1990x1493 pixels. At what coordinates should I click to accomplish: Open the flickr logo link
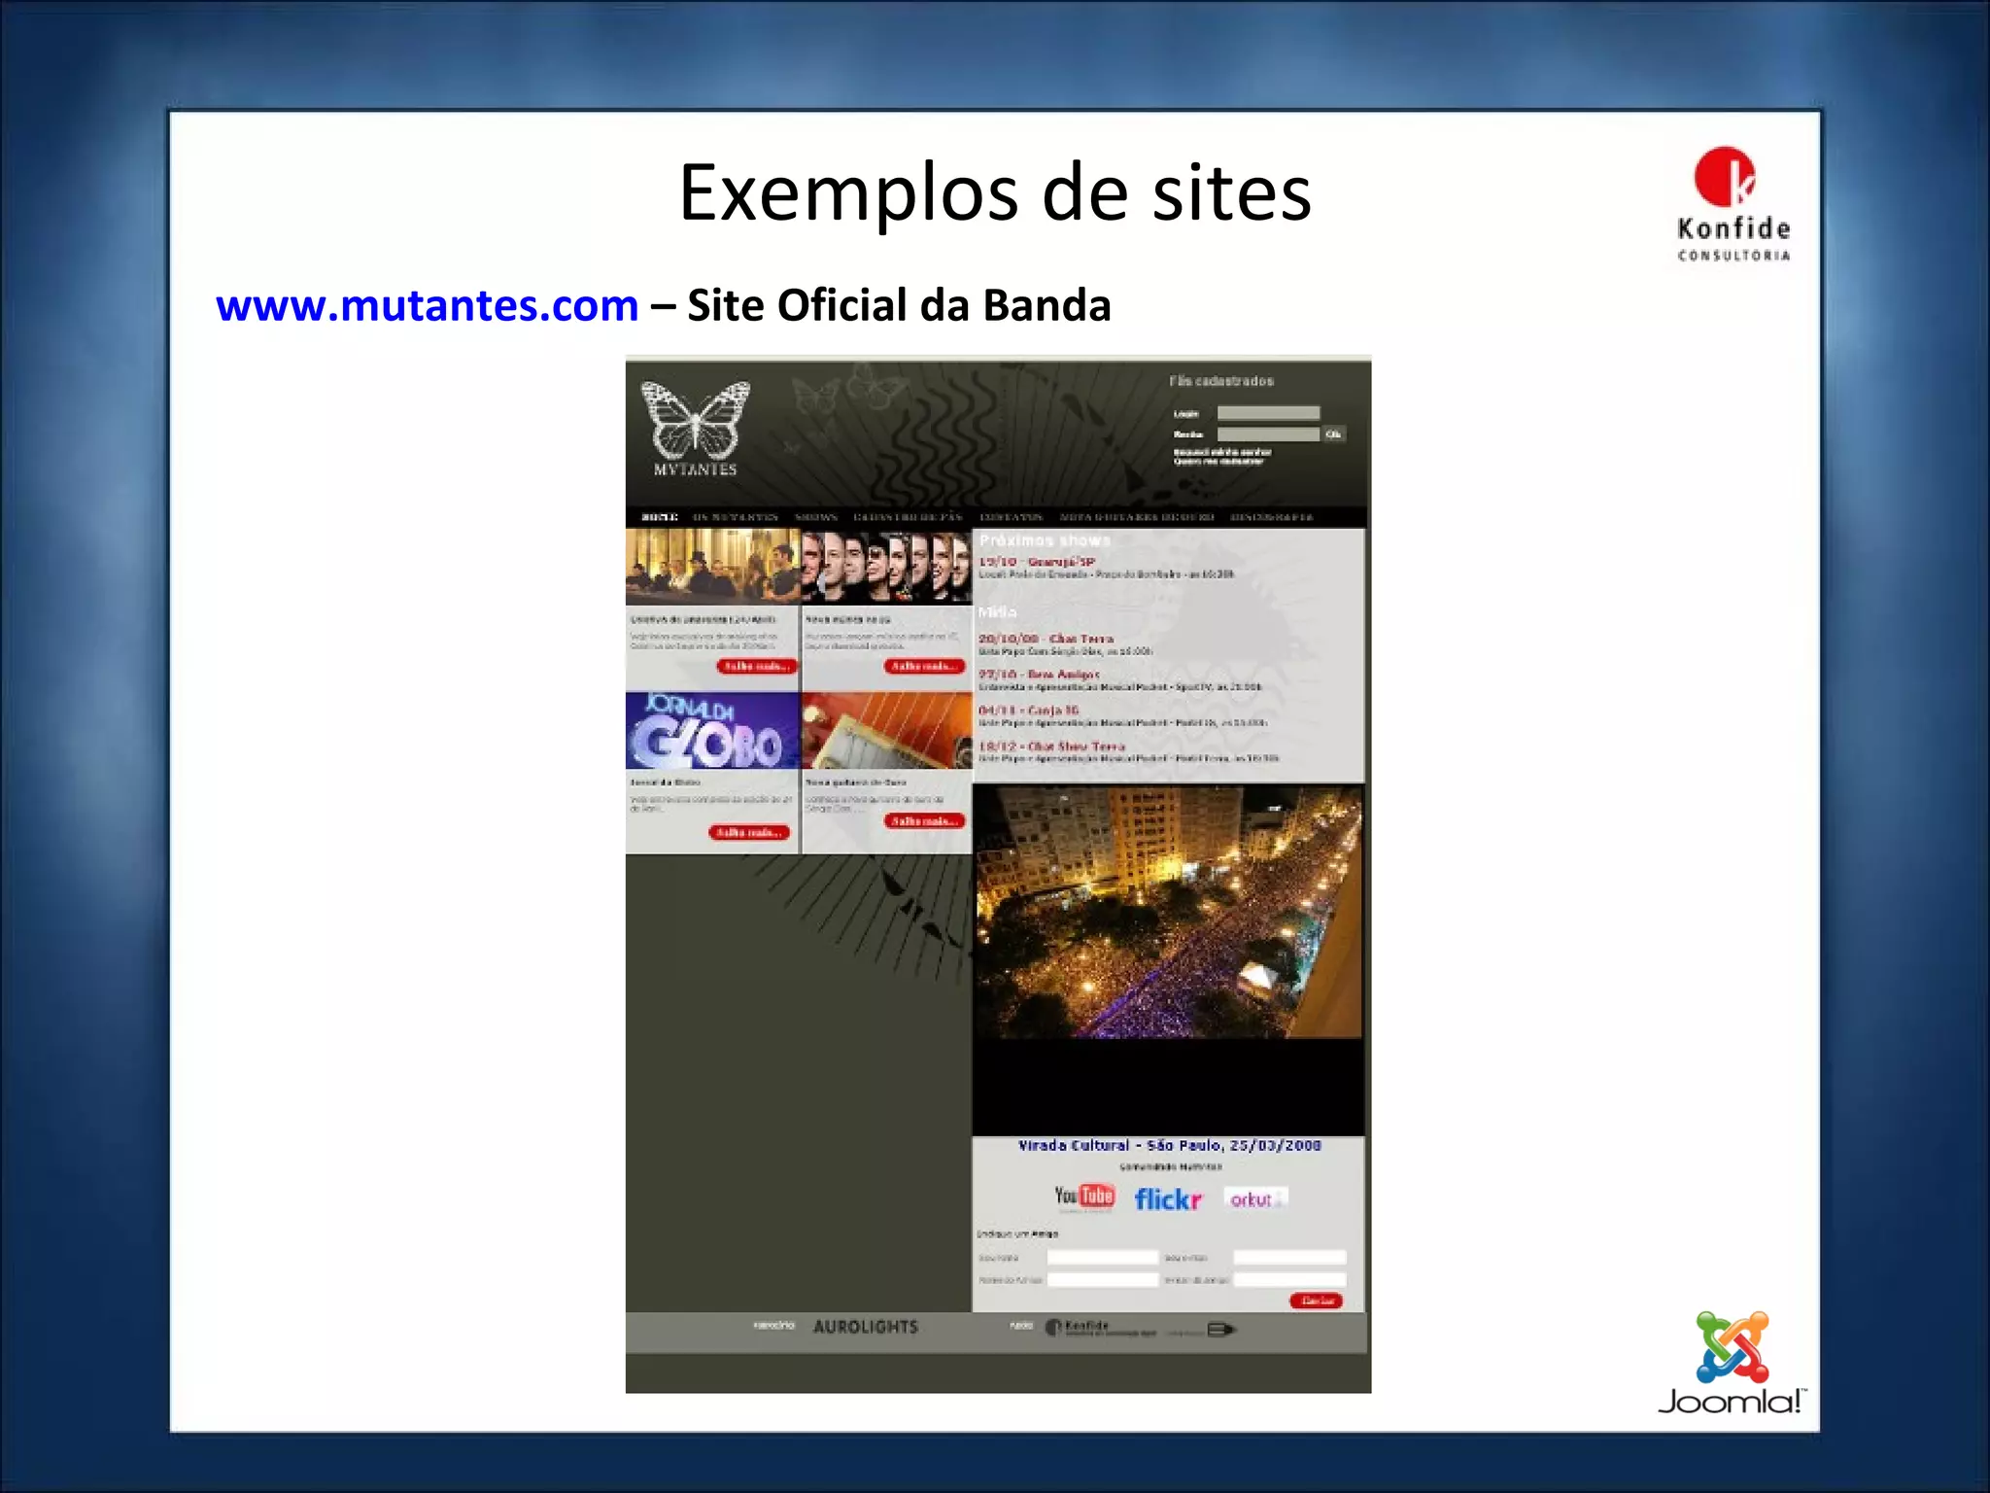click(x=1168, y=1199)
